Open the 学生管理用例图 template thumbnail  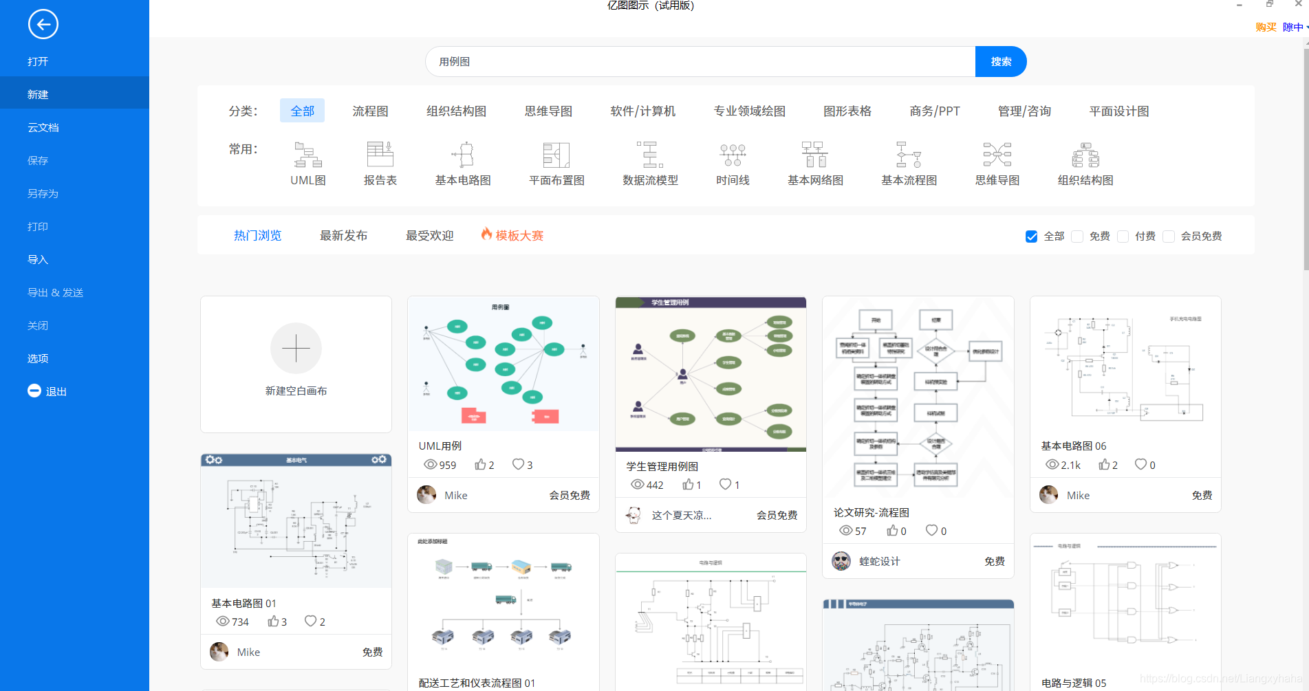(x=711, y=374)
